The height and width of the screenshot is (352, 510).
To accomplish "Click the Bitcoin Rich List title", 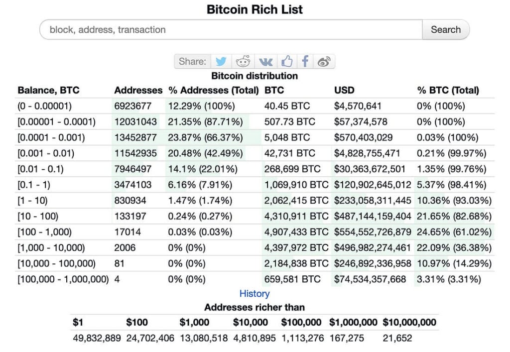I will click(x=255, y=9).
